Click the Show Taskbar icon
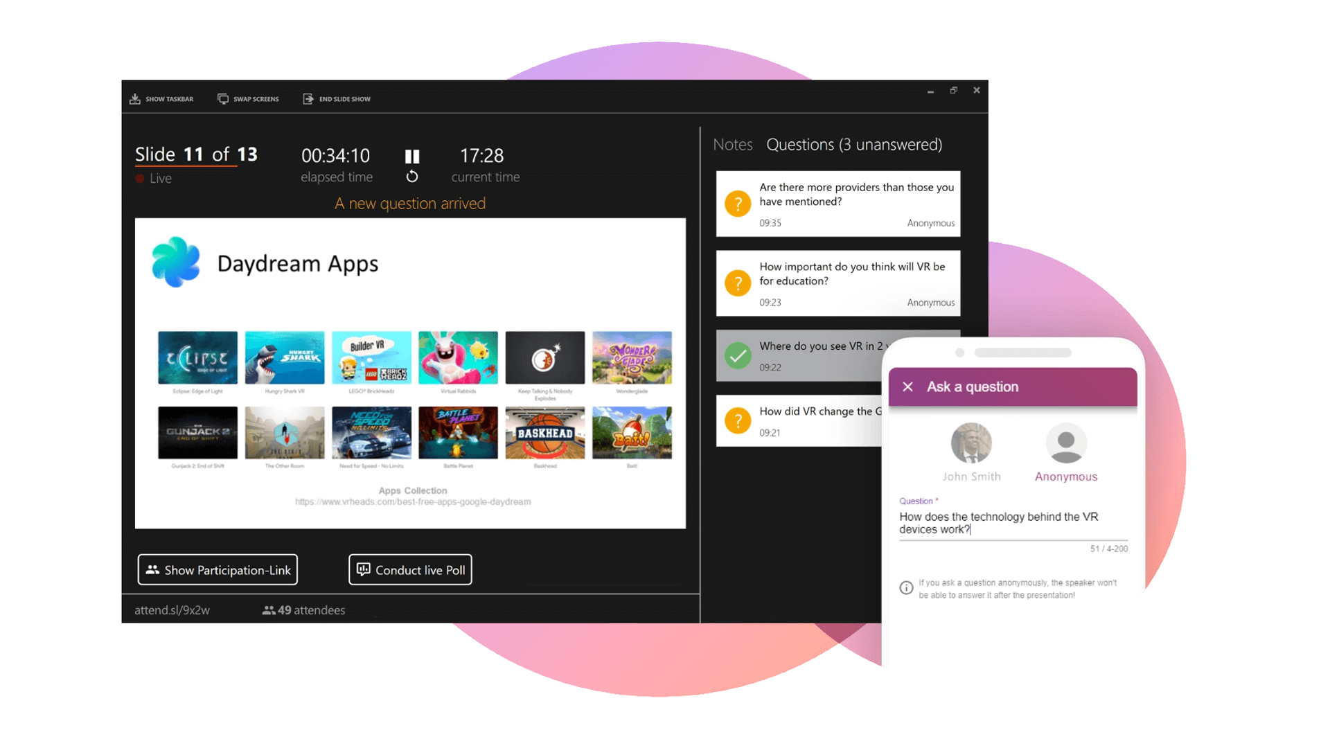Viewport: 1330px width, 748px height. click(134, 98)
